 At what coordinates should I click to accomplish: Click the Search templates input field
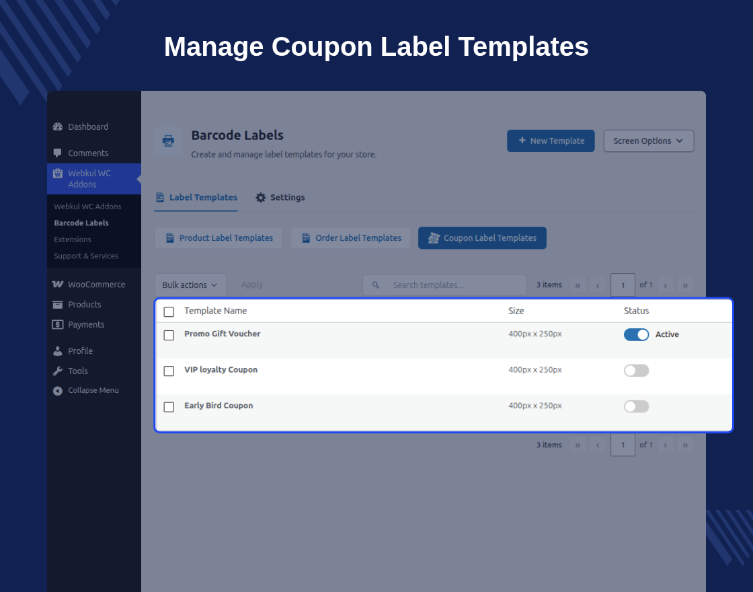point(444,285)
